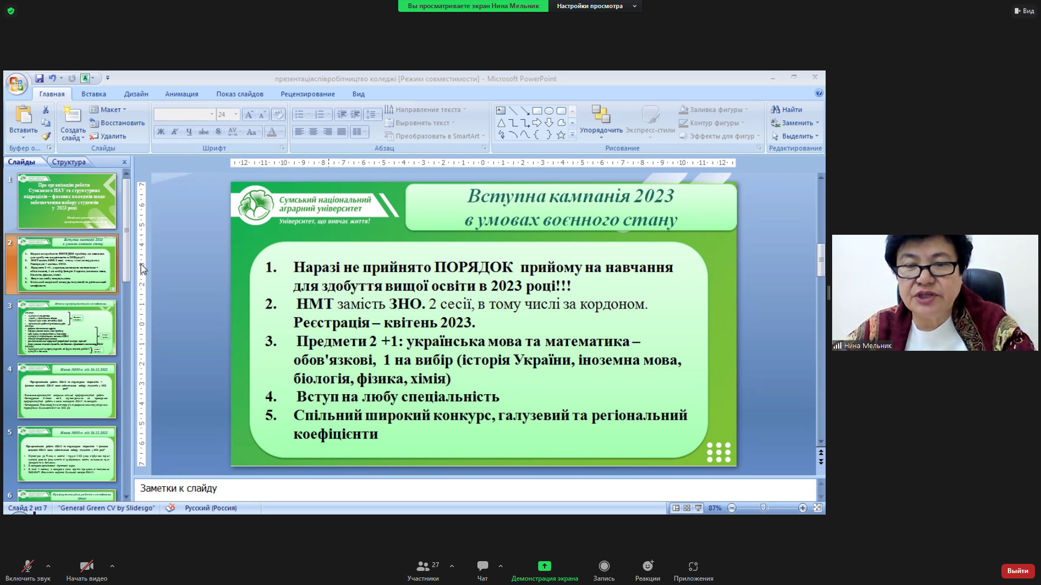
Task: Decrease the list indent level
Action: coord(342,114)
